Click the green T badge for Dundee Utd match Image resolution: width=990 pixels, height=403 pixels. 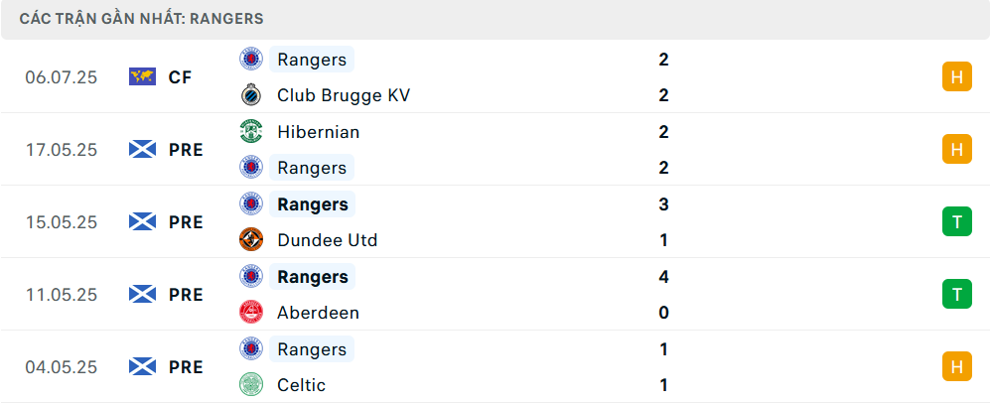click(957, 222)
